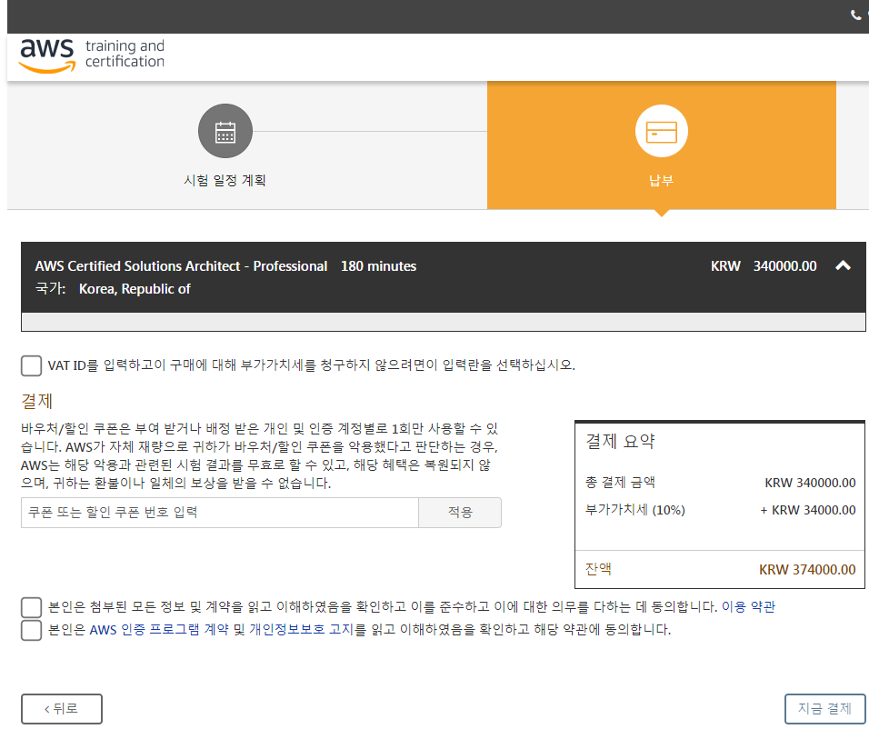The height and width of the screenshot is (749, 869).
Task: Click the calendar icon for the exam schedule step
Action: coord(225,132)
